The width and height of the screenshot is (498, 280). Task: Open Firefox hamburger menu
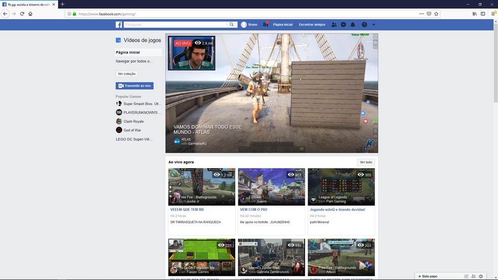pyautogui.click(x=493, y=14)
